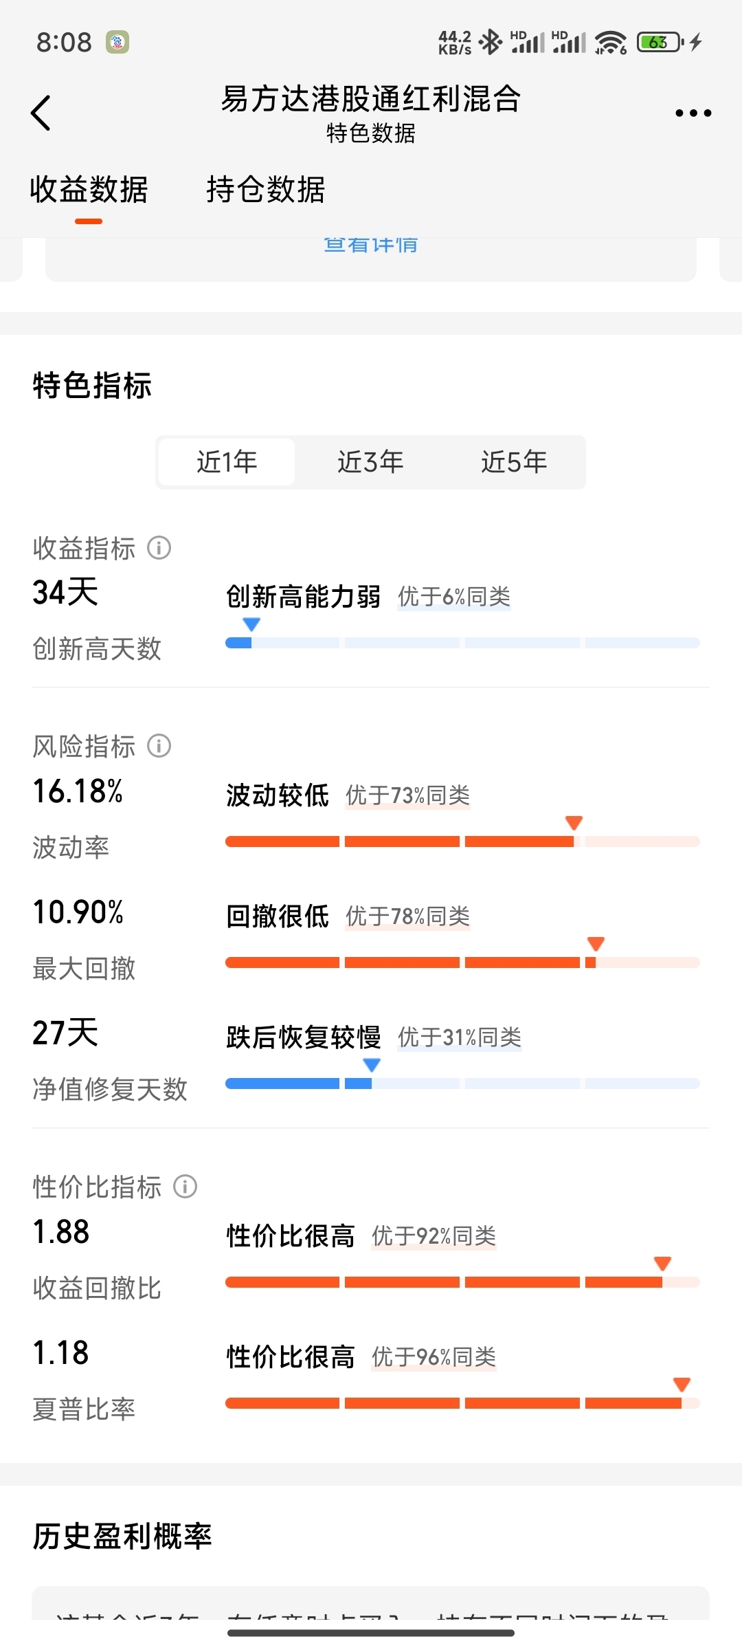Tap the 夏普比率 orange marker triangle
The width and height of the screenshot is (742, 1650).
pyautogui.click(x=682, y=1384)
